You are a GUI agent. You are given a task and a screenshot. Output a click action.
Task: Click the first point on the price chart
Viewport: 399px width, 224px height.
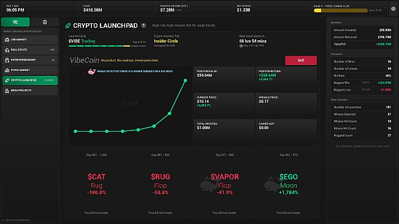coord(75,132)
